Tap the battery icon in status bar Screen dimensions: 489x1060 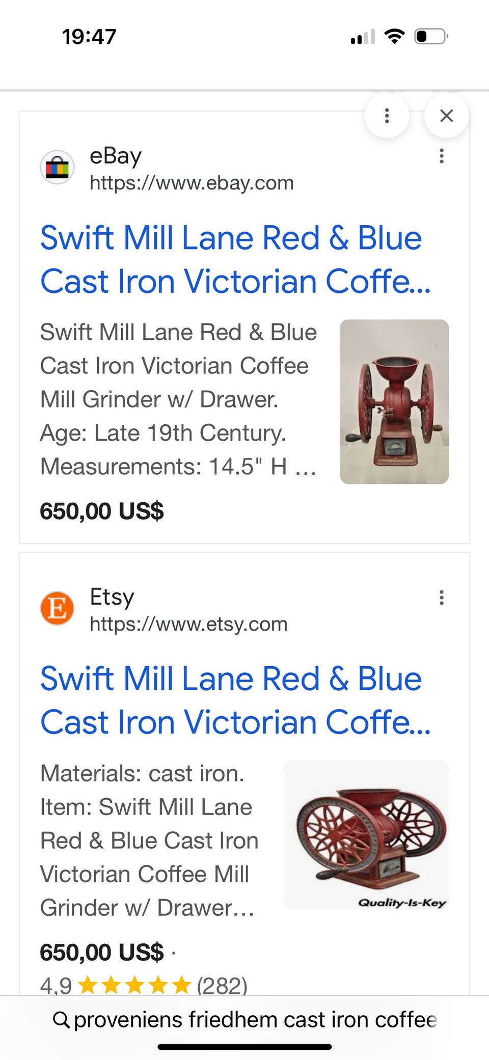(431, 37)
